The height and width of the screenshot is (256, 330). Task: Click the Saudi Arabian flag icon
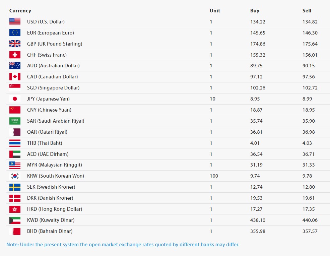point(15,121)
